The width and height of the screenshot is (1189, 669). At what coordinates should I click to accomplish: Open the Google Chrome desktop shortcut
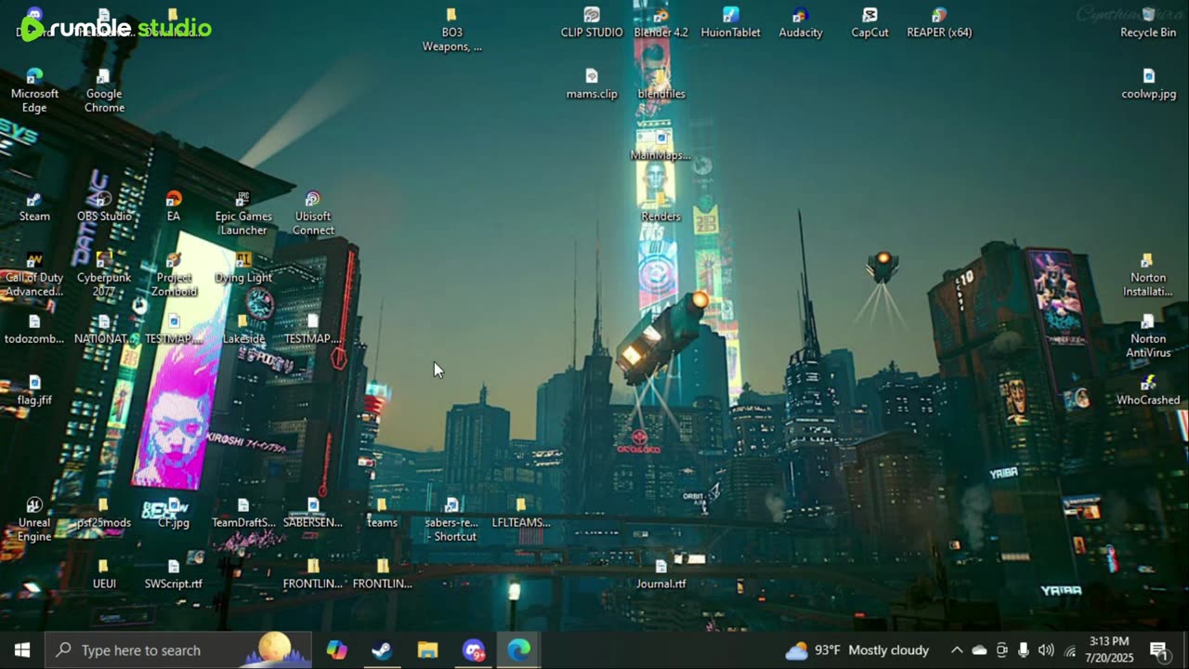click(x=104, y=89)
